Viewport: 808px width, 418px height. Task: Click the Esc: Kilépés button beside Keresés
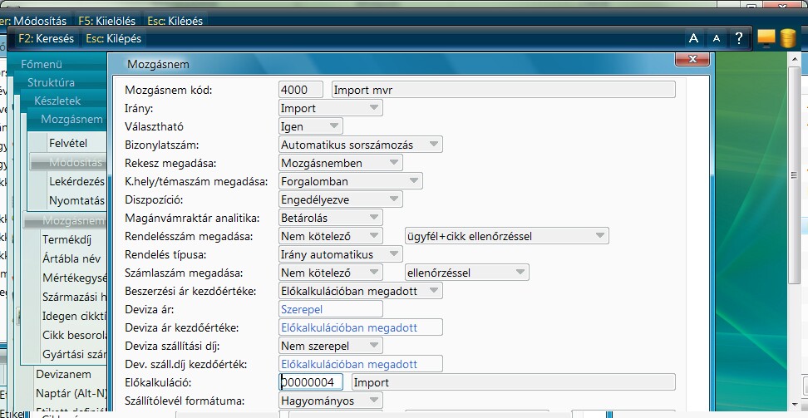pos(113,38)
